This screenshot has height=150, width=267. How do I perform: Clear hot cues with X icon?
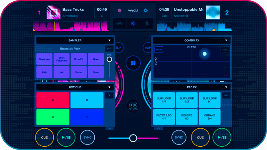coord(109,95)
